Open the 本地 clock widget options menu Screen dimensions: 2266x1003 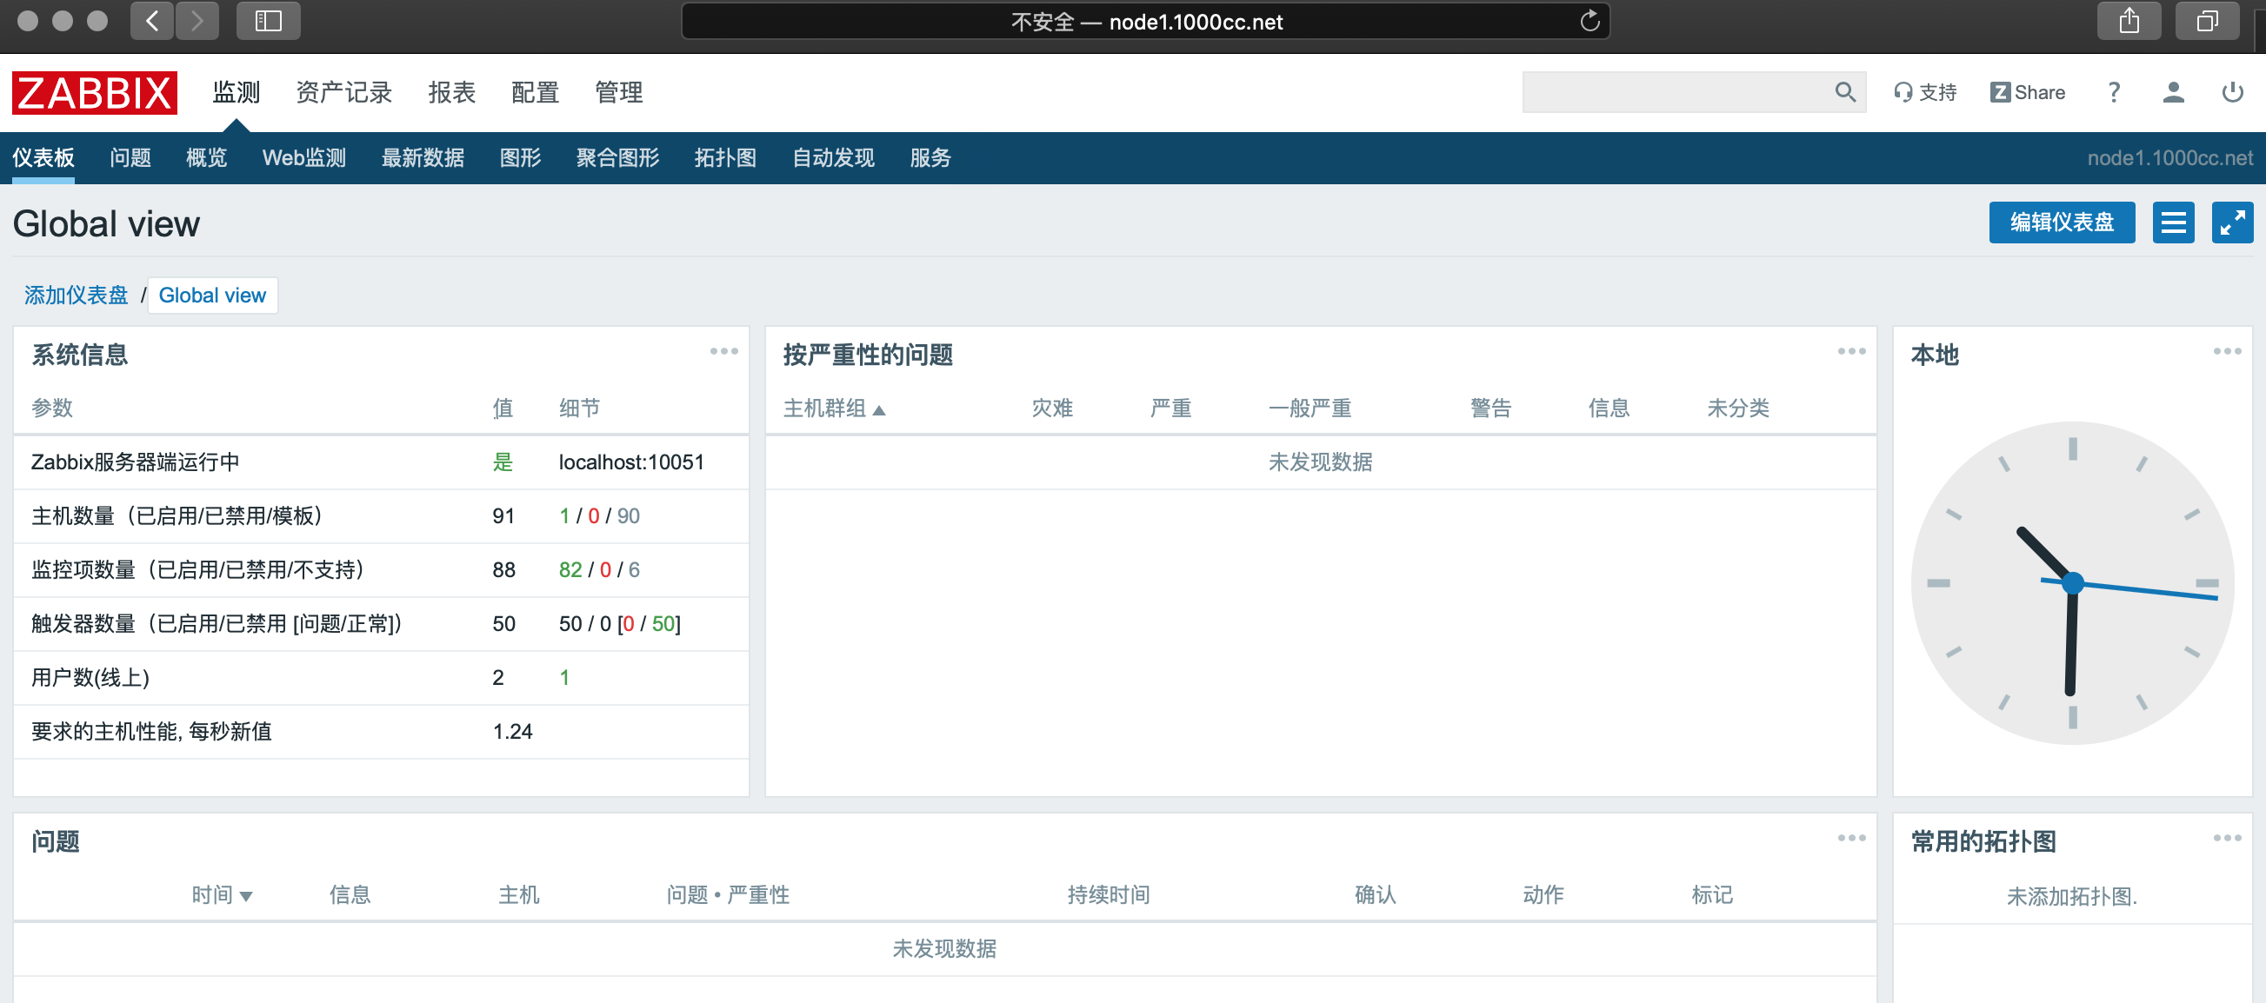click(2226, 352)
